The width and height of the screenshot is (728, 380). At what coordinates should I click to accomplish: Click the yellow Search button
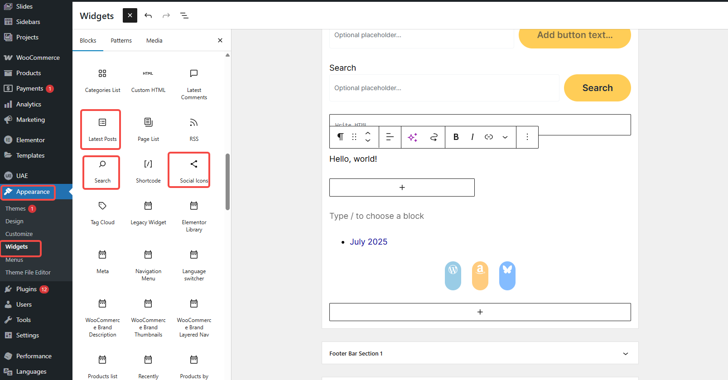pyautogui.click(x=597, y=88)
